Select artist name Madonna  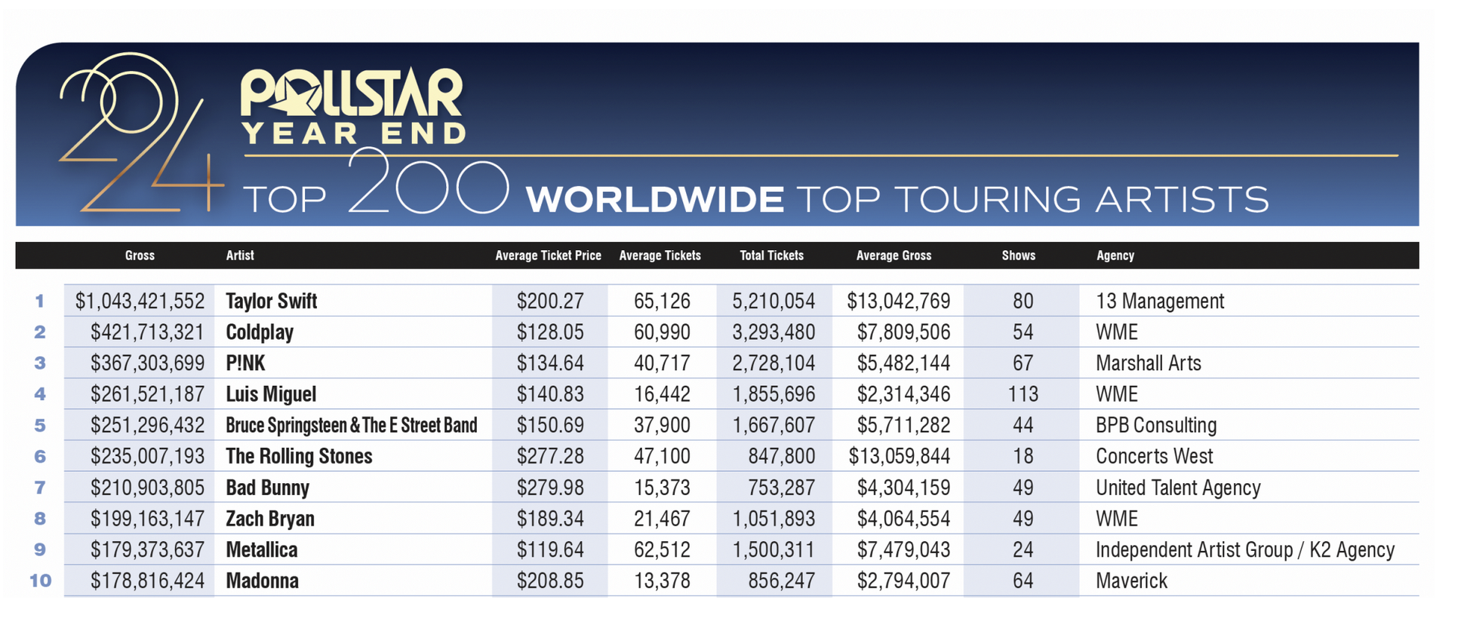[262, 580]
